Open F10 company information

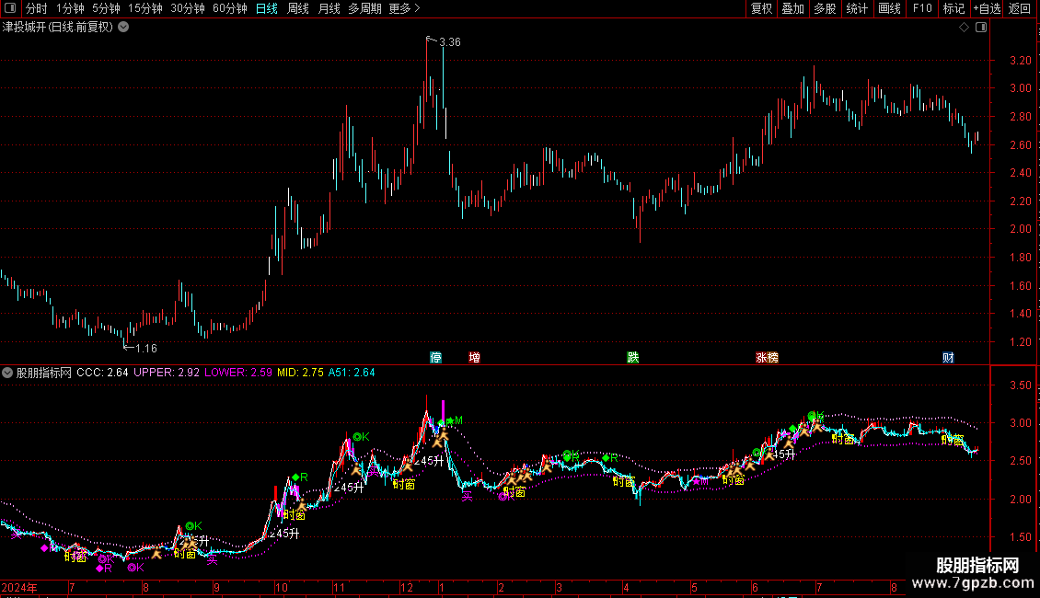pyautogui.click(x=922, y=8)
